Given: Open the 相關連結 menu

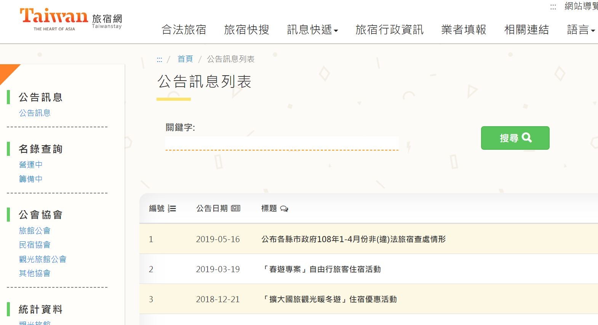Looking at the screenshot, I should [526, 30].
